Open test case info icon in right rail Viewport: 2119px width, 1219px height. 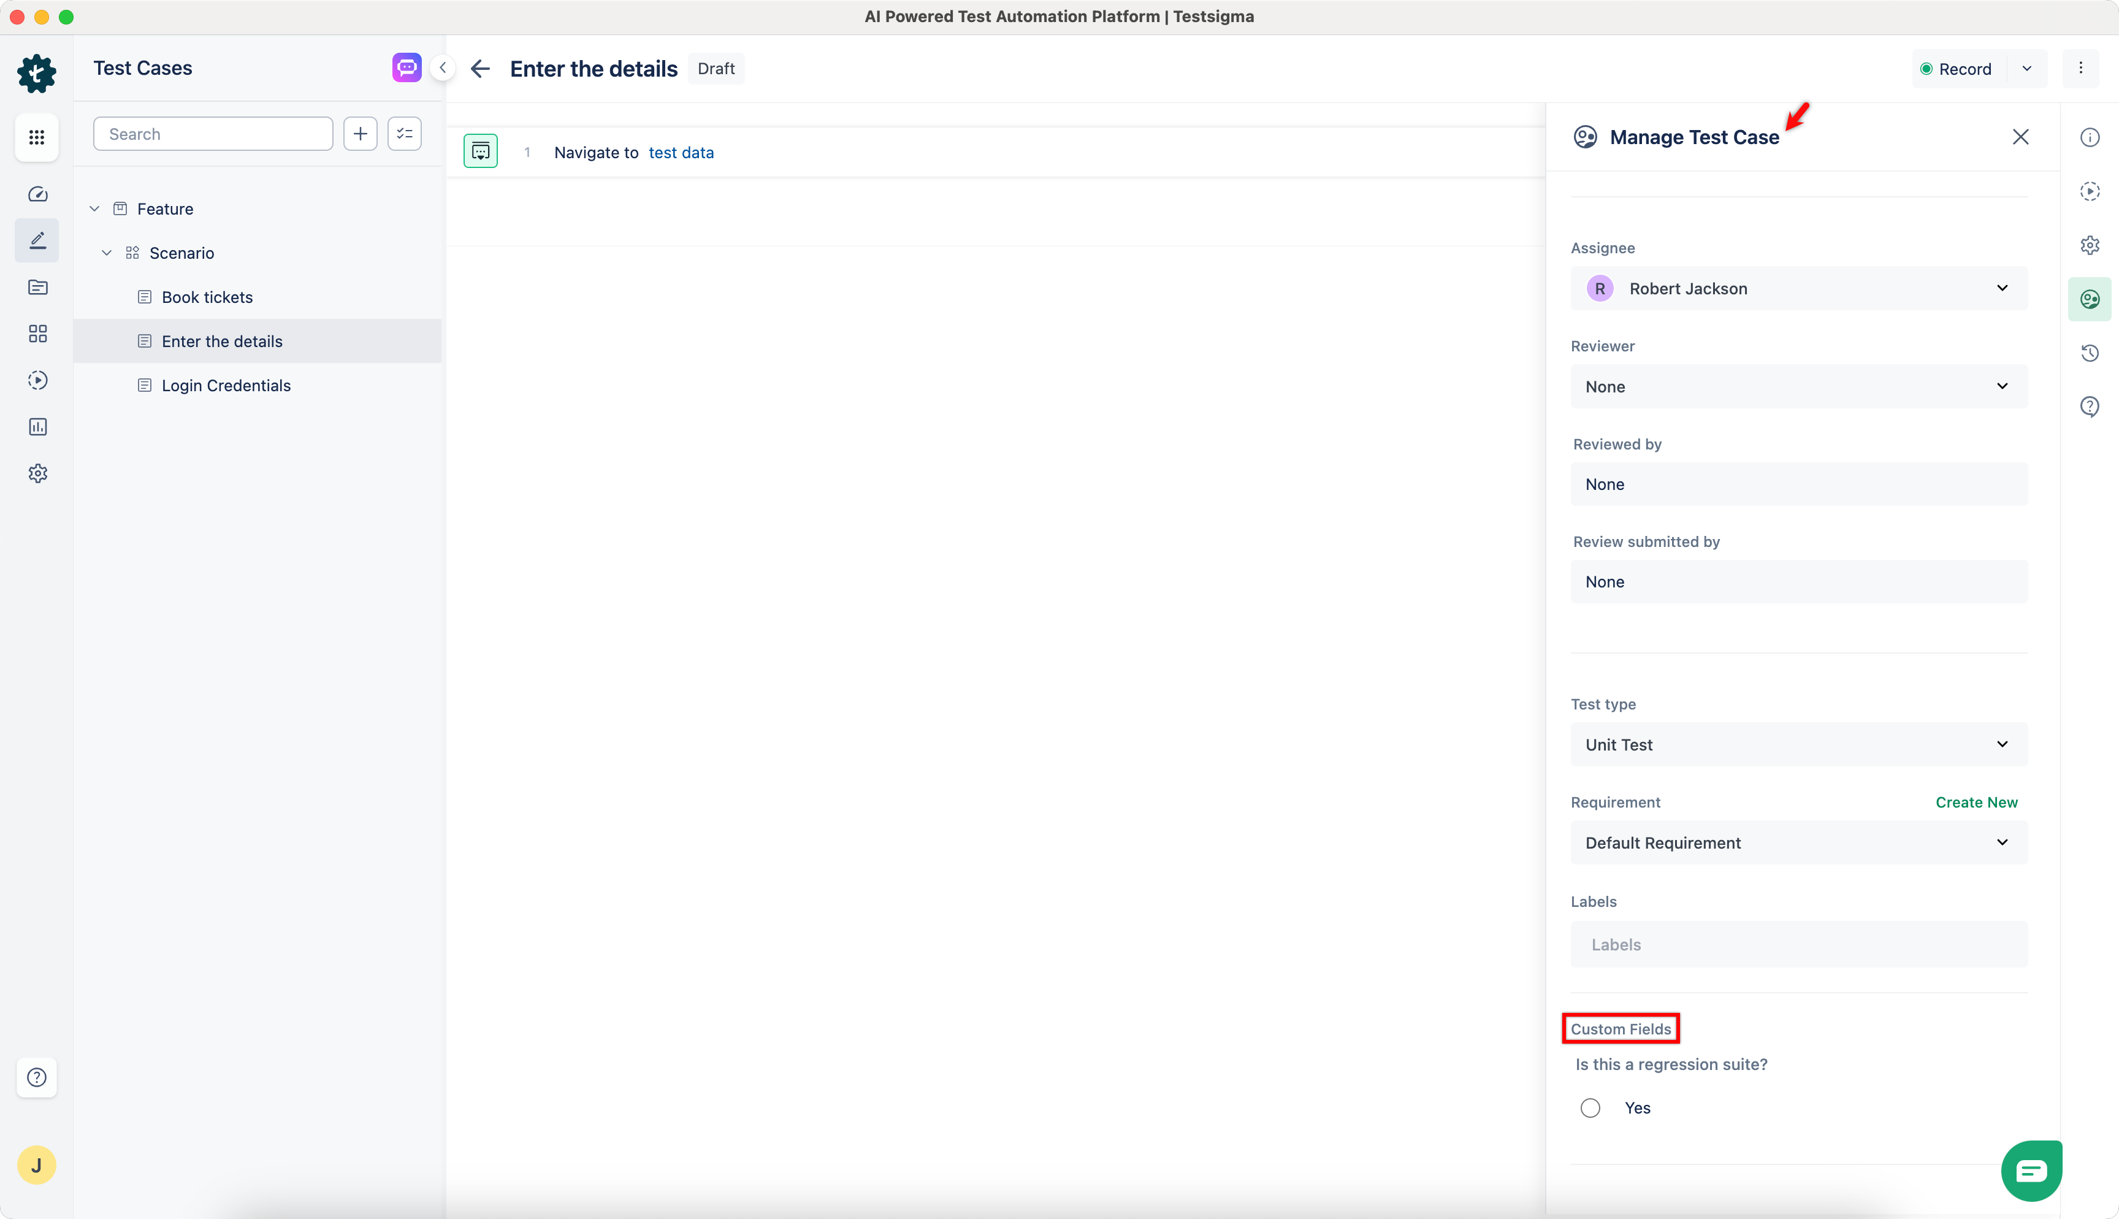(x=2090, y=137)
